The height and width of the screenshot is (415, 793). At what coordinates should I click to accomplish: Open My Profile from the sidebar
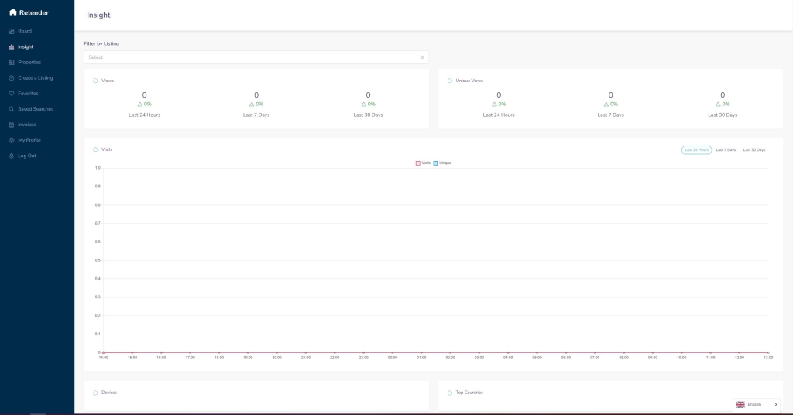click(x=29, y=140)
